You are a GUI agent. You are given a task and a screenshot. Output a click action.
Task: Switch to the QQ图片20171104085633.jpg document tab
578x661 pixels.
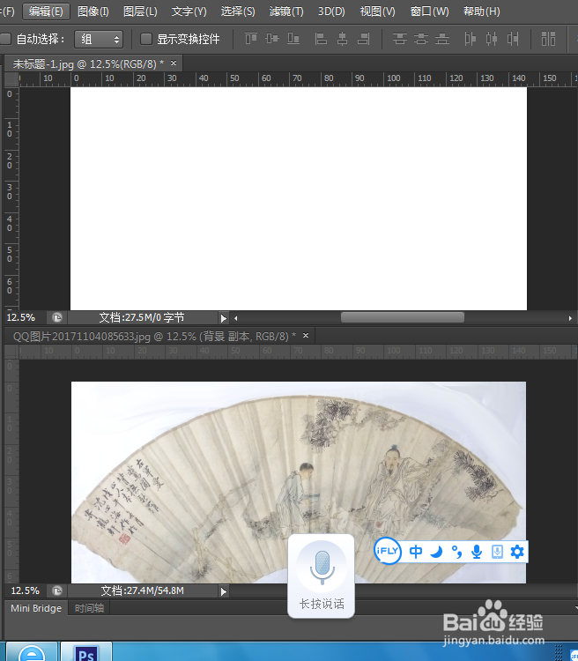pyautogui.click(x=154, y=337)
